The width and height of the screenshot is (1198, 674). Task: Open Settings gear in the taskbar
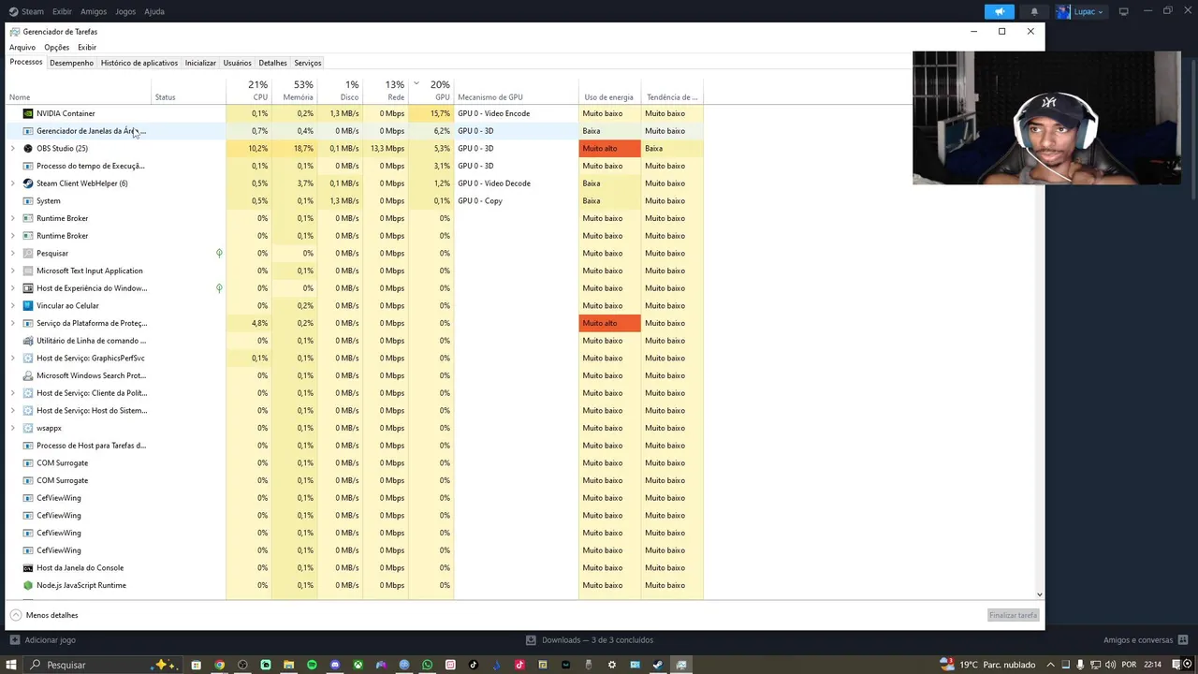tap(612, 665)
